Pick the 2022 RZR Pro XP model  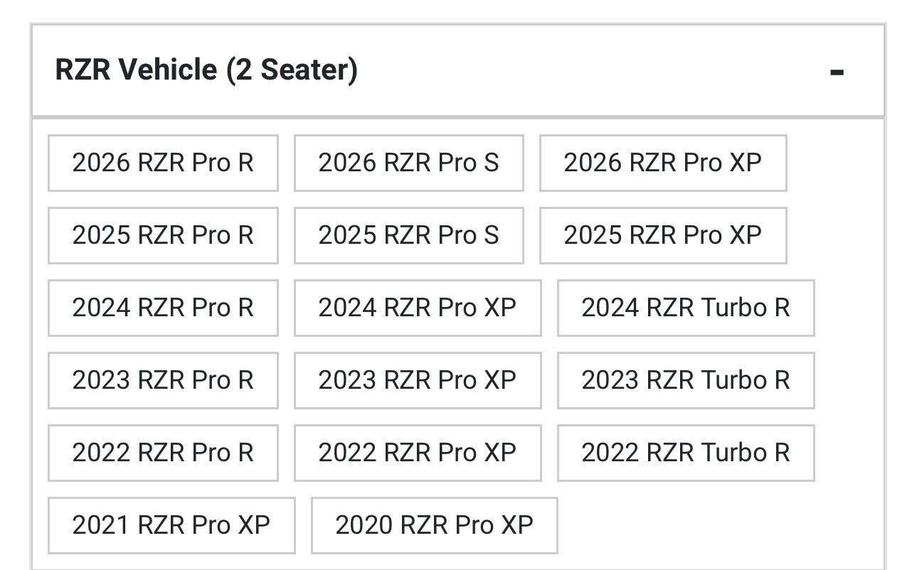(x=417, y=453)
